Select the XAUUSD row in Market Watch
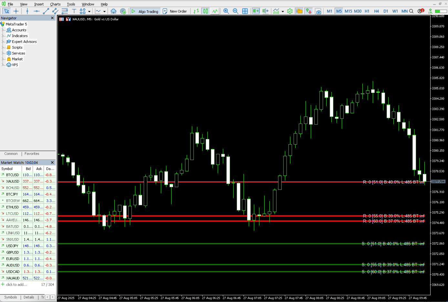Image resolution: width=448 pixels, height=302 pixels. pos(28,181)
